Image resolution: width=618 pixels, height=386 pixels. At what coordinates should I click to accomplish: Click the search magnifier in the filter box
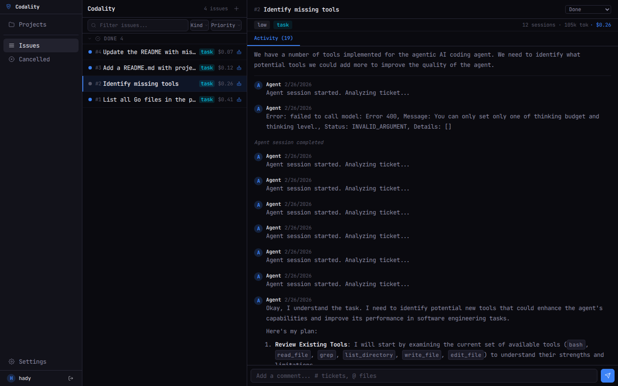pyautogui.click(x=93, y=25)
